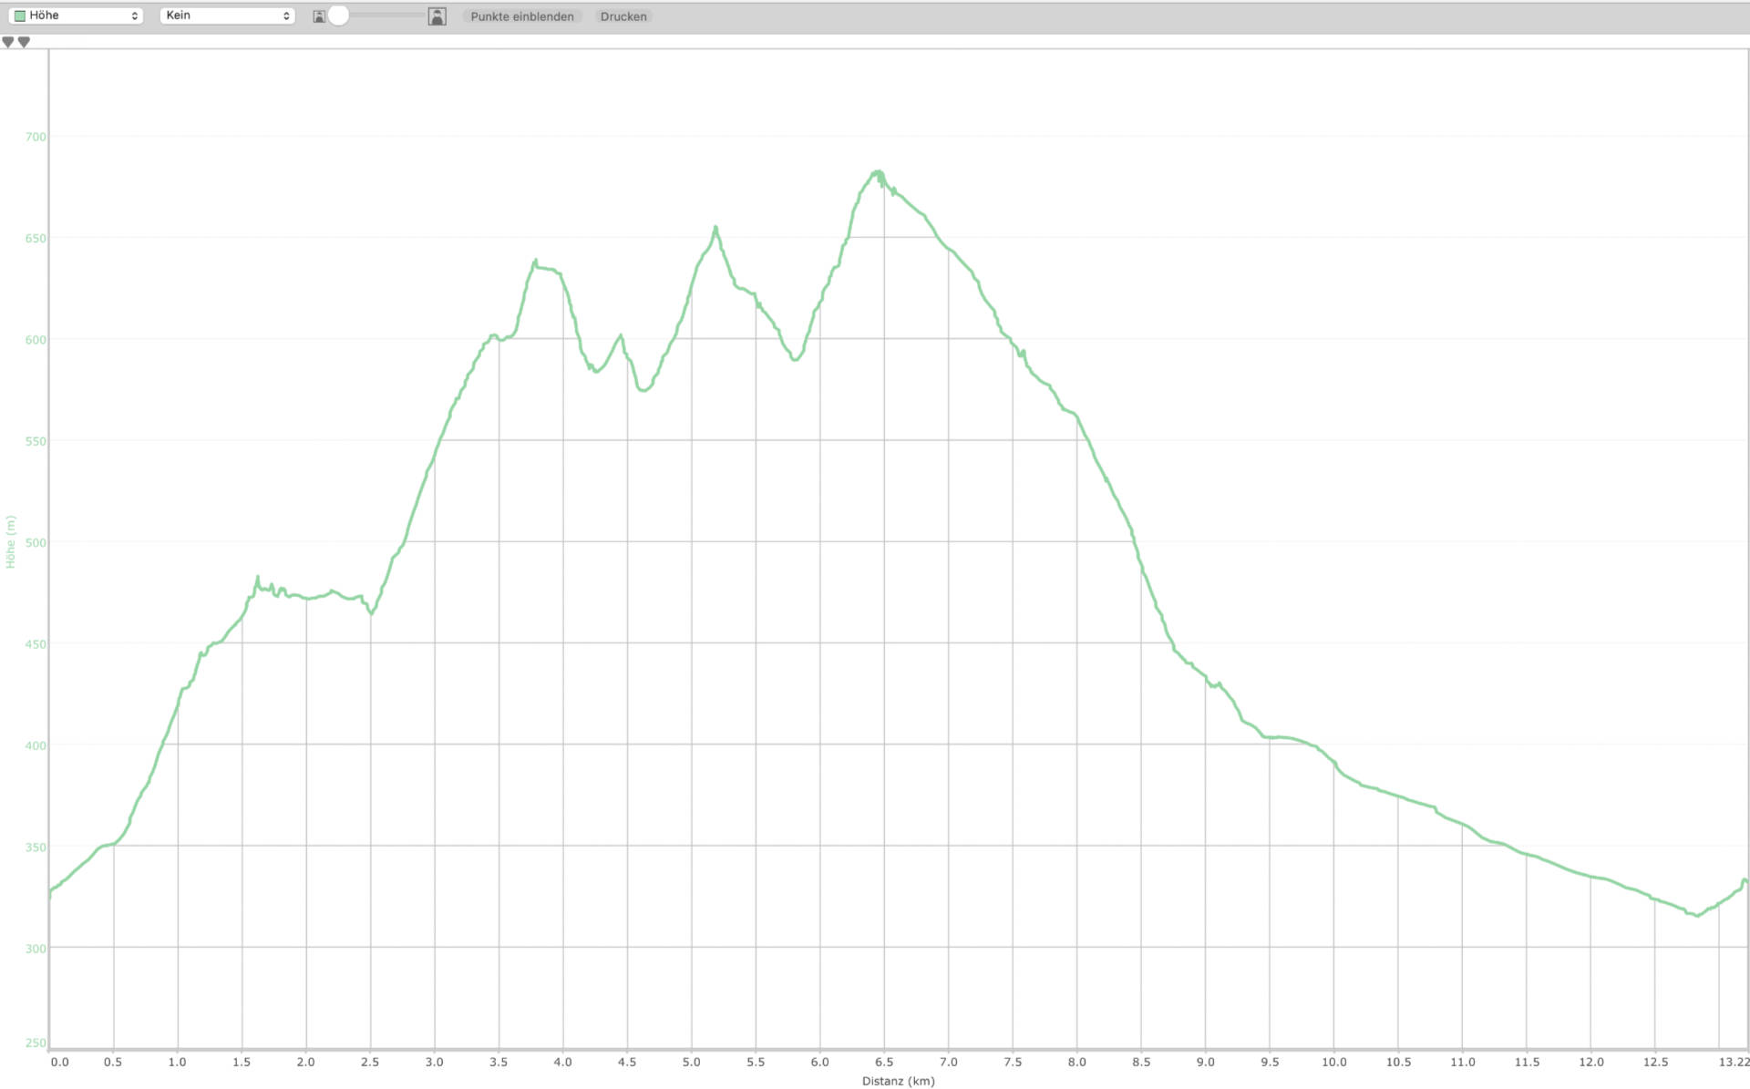Click the green Höhe color swatch
Image resolution: width=1750 pixels, height=1089 pixels.
[x=20, y=15]
